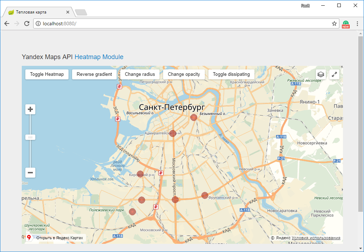The height and width of the screenshot is (252, 364).
Task: Click the map zoom slider handle
Action: click(x=30, y=137)
